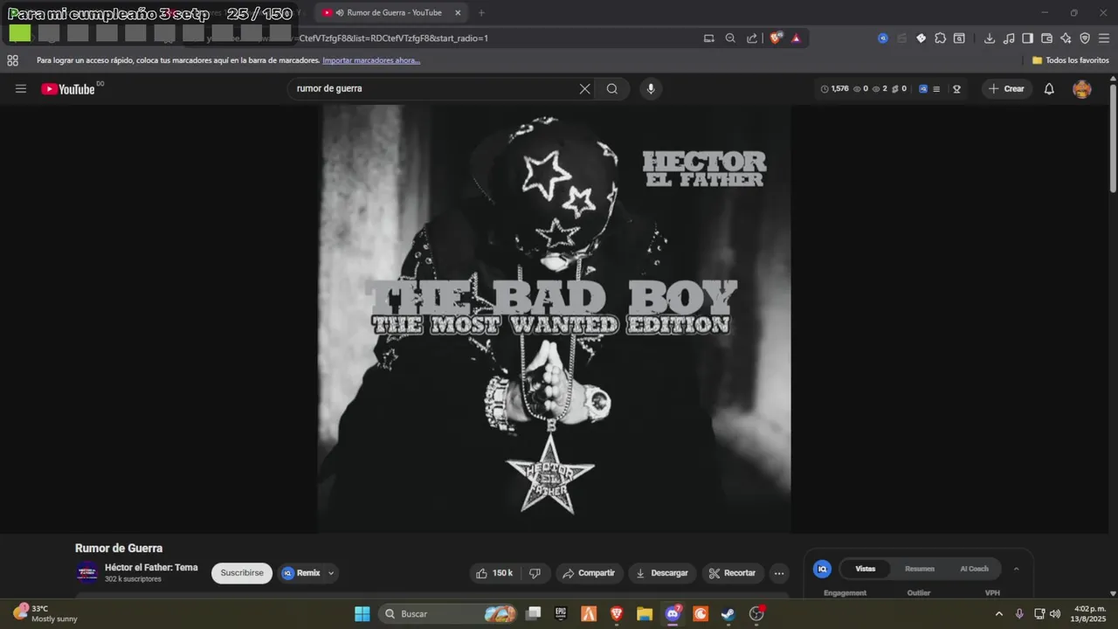Open the Brave playlist music note icon

pyautogui.click(x=1009, y=38)
